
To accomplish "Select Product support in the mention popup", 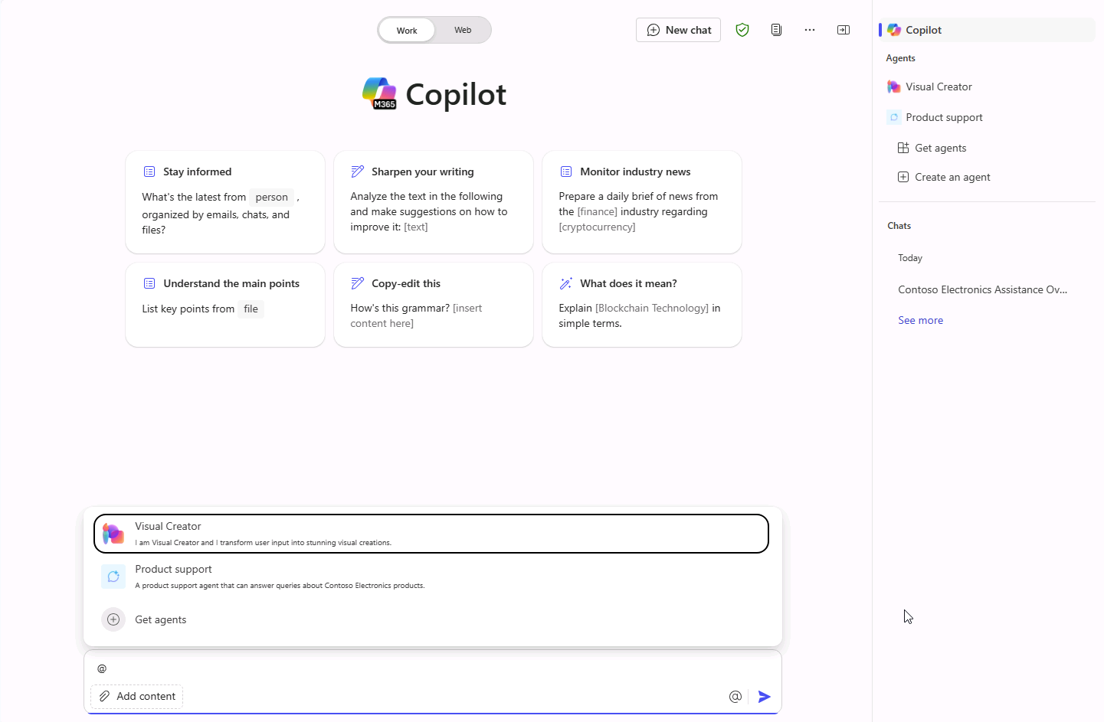I will (x=431, y=577).
